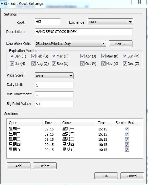
Task: Select the 星期三 open day cell
Action: (x=15, y=139)
